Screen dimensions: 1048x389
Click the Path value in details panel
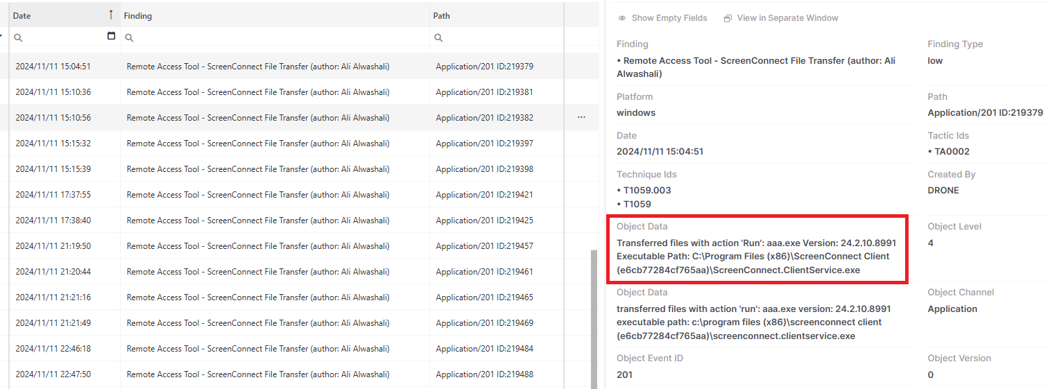click(985, 112)
